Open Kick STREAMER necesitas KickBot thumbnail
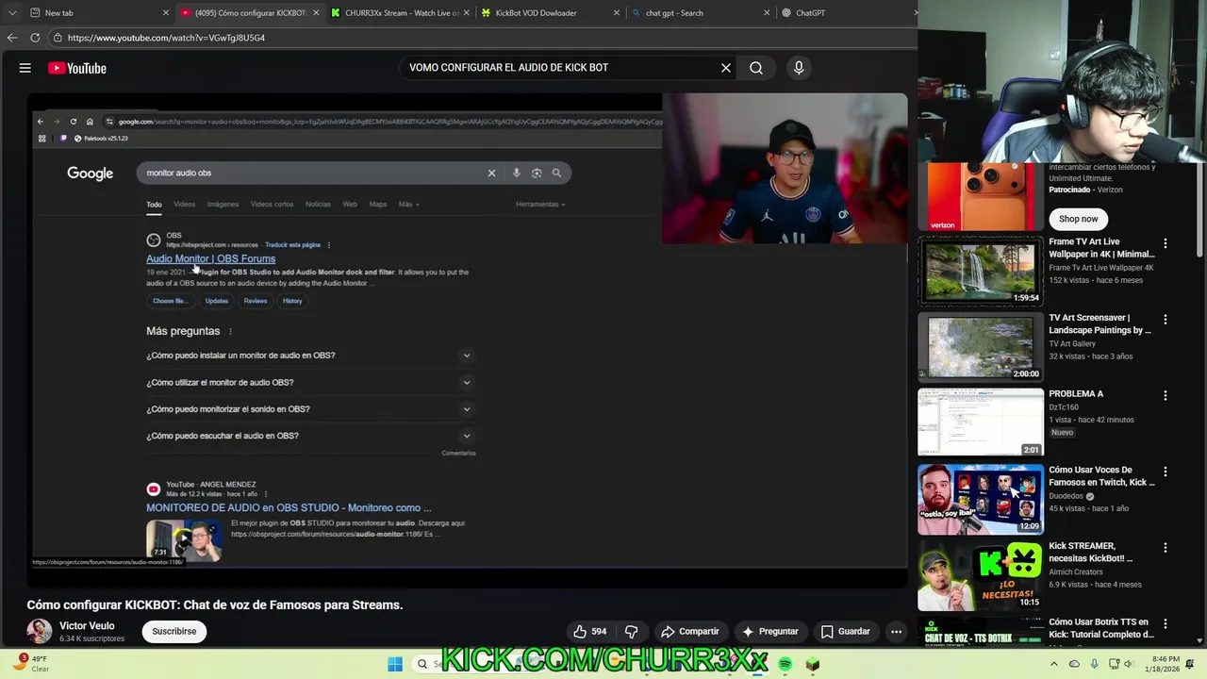 (x=981, y=574)
